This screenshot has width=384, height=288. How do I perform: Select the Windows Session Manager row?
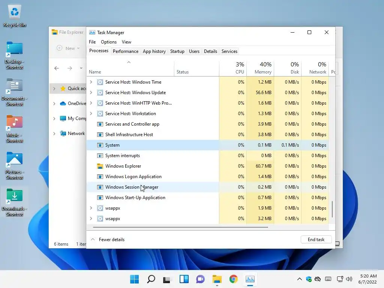(208, 187)
